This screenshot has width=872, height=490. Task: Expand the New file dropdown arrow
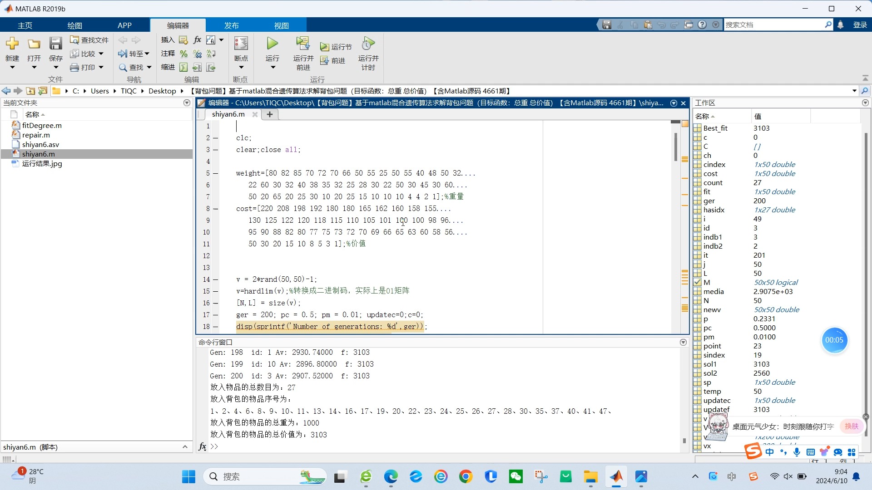coord(12,68)
